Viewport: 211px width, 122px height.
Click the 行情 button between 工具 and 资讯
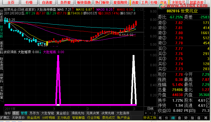154,2
